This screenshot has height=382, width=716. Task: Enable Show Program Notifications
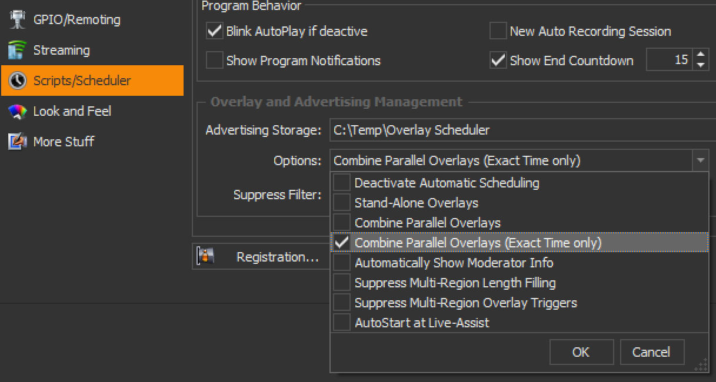pos(215,60)
